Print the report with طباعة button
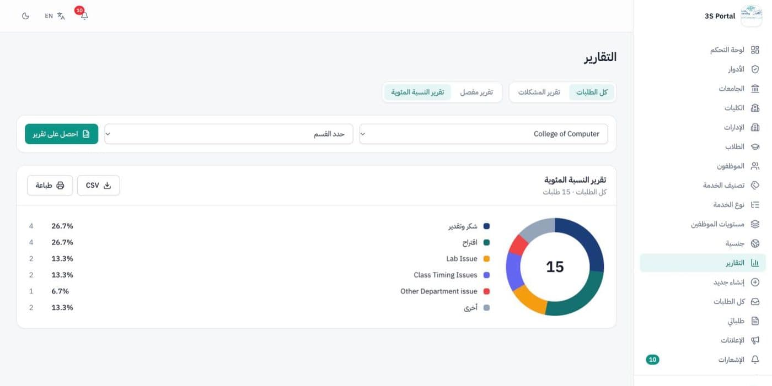The height and width of the screenshot is (386, 772). pyautogui.click(x=50, y=186)
